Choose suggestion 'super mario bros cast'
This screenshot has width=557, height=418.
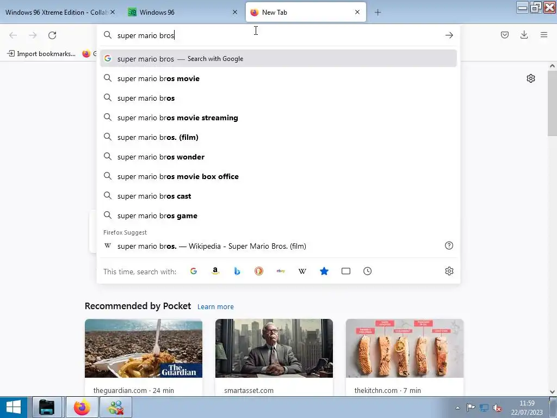(278, 196)
